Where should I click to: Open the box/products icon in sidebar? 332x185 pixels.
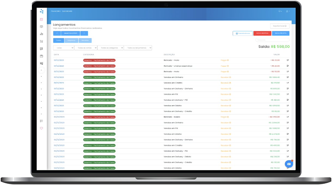coord(41,27)
